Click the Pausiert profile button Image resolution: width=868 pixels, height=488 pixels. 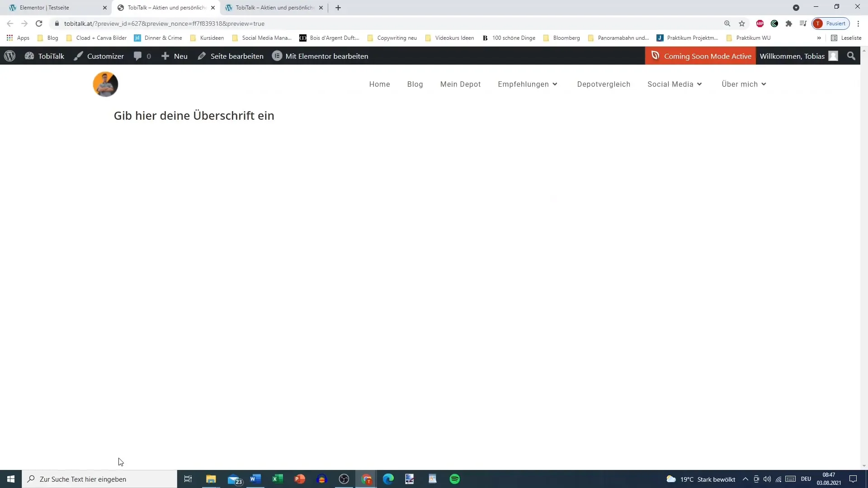[831, 23]
